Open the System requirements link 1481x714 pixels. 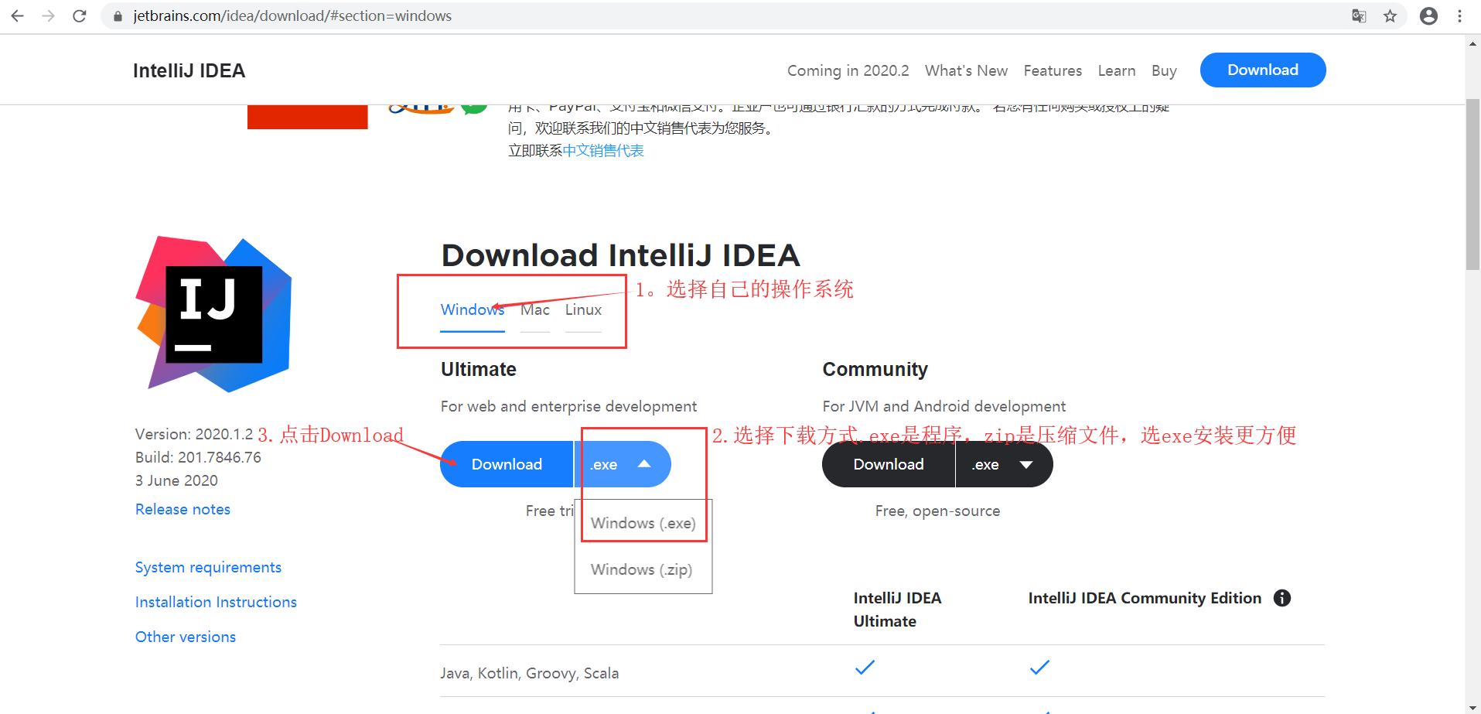coord(208,567)
